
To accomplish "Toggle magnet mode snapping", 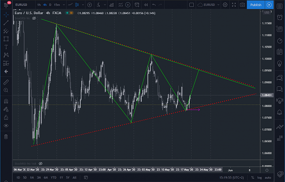I will [x=6, y=101].
